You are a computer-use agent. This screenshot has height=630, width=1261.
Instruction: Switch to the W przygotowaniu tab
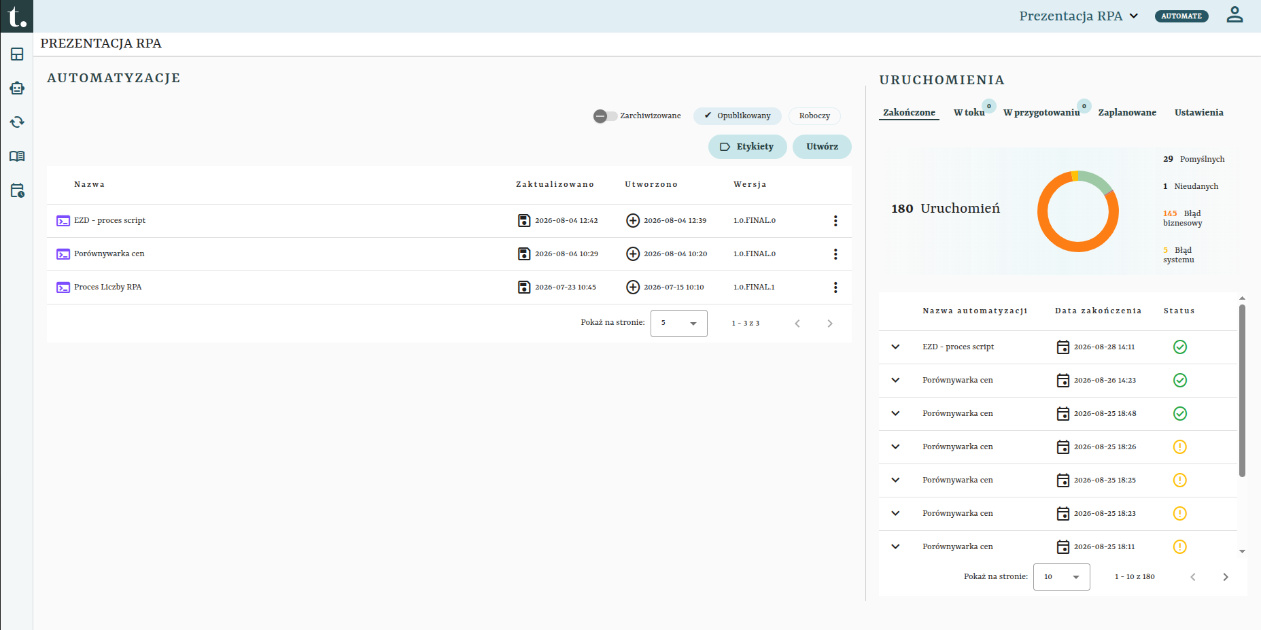1041,113
